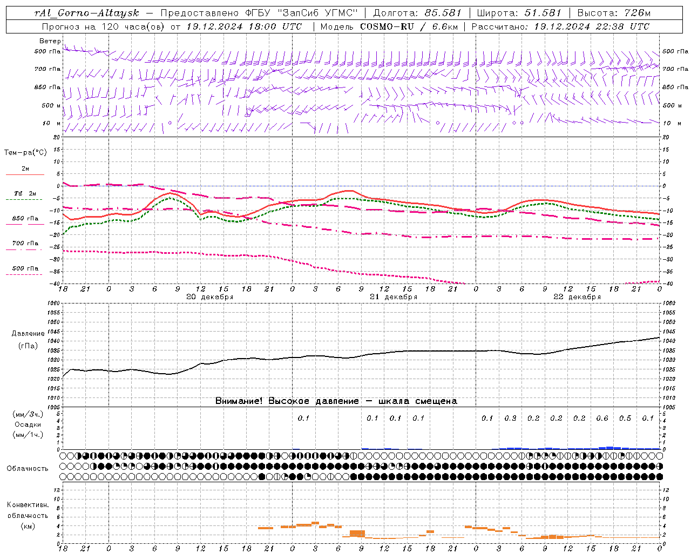Select the (мм/1ч.) precipitation unit label
Screen dimensions: 691x553
28,435
